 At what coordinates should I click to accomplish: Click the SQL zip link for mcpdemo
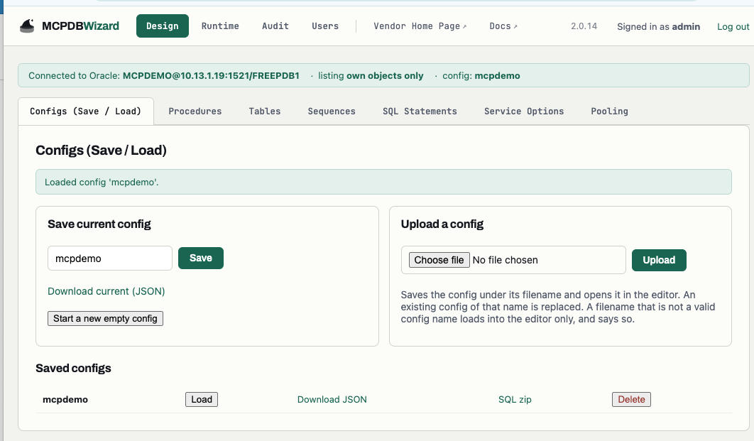515,399
